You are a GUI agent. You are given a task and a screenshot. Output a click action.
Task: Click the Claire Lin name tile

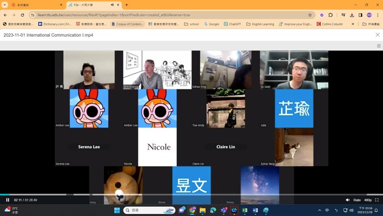click(225, 147)
